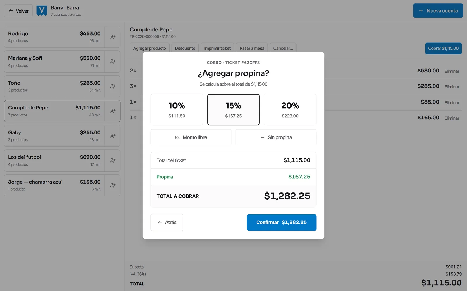Screen dimensions: 467x291
Task: Click Descuento in the toolbar
Action: pos(185,48)
